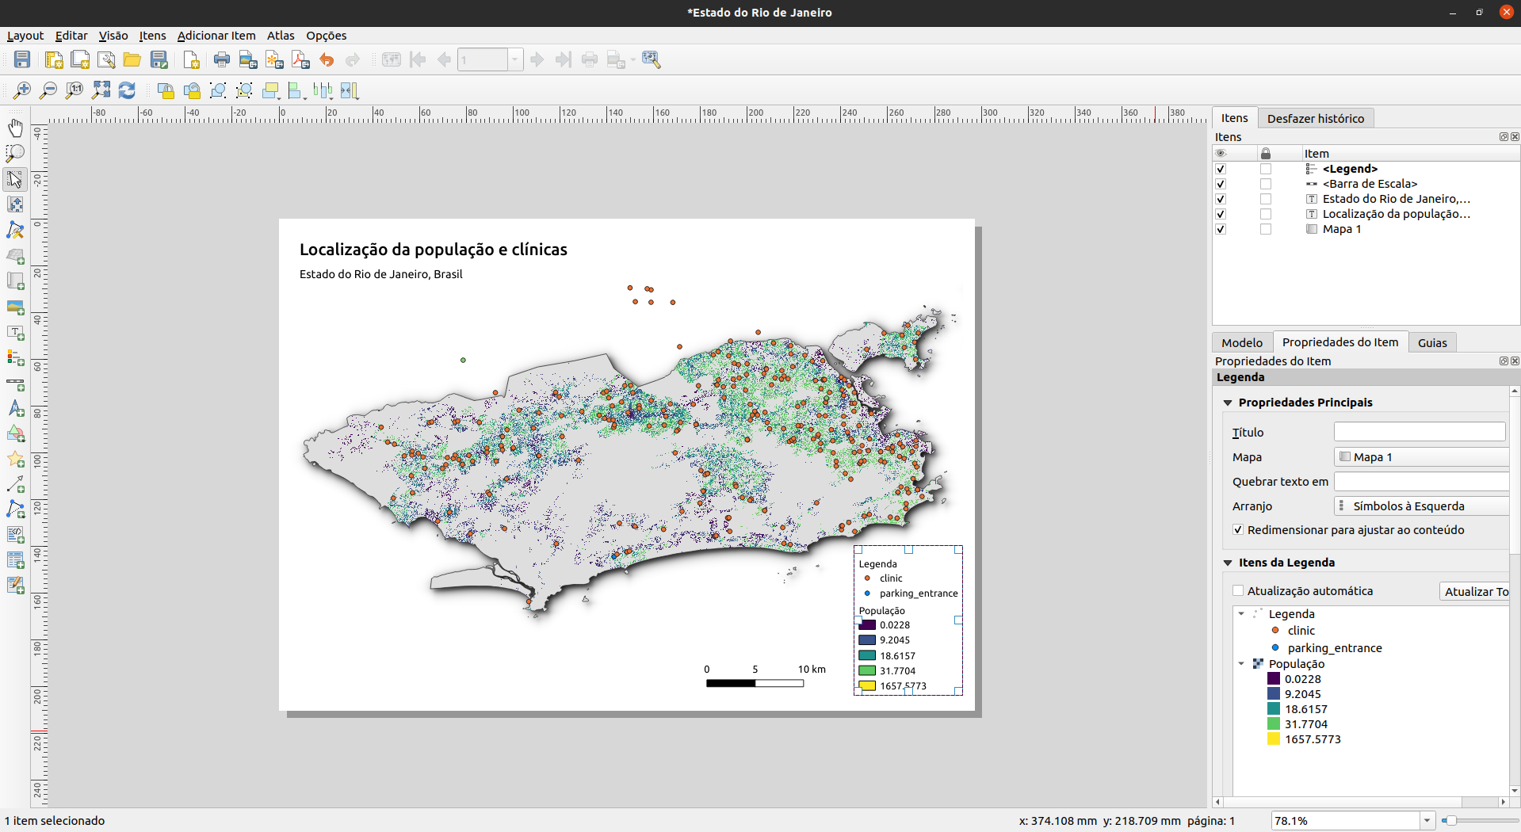Select the Pan Layout hand tool
Viewport: 1521px width, 832px height.
[x=15, y=128]
